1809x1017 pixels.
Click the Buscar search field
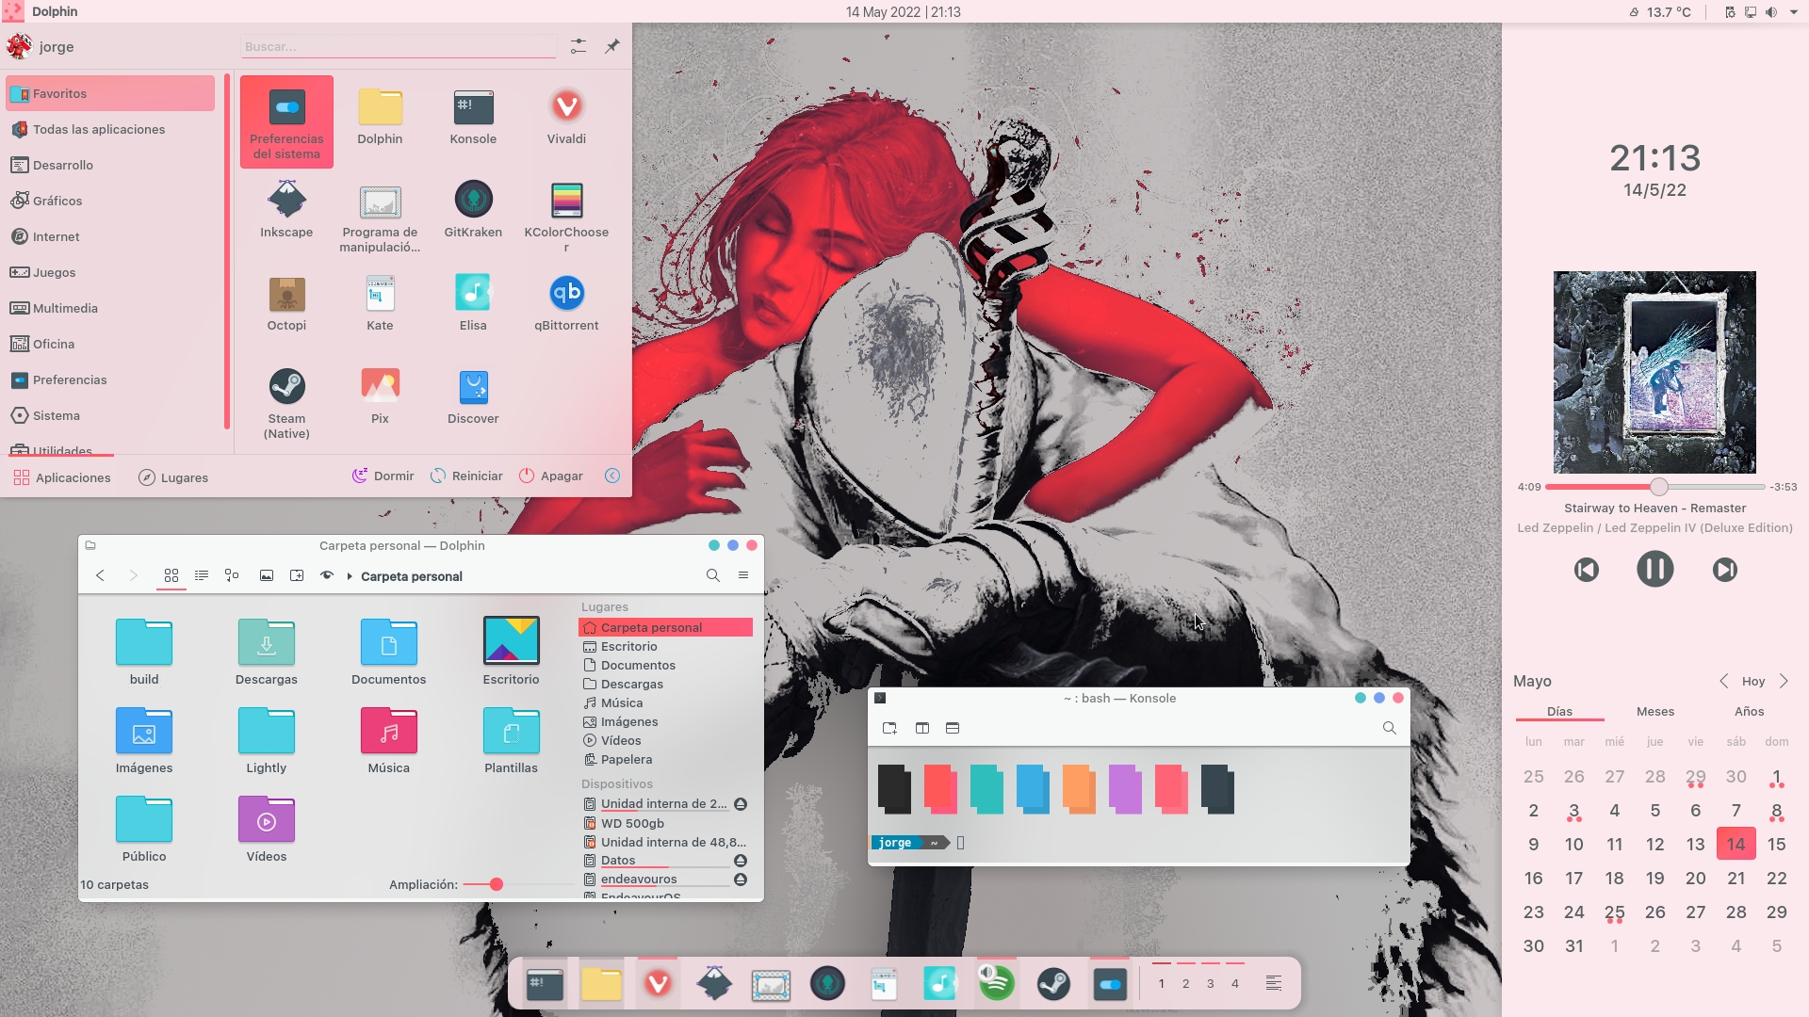399,46
